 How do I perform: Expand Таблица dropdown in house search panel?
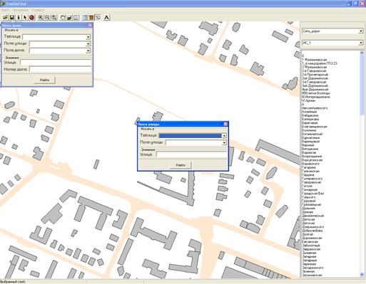(x=88, y=37)
